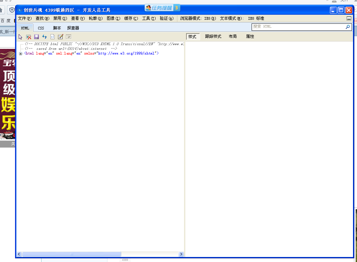
Task: Select the 'saved from url' comment line
Action: 71,49
